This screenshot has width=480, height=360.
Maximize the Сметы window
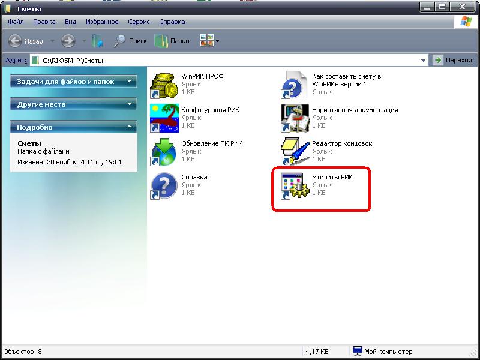(443, 7)
